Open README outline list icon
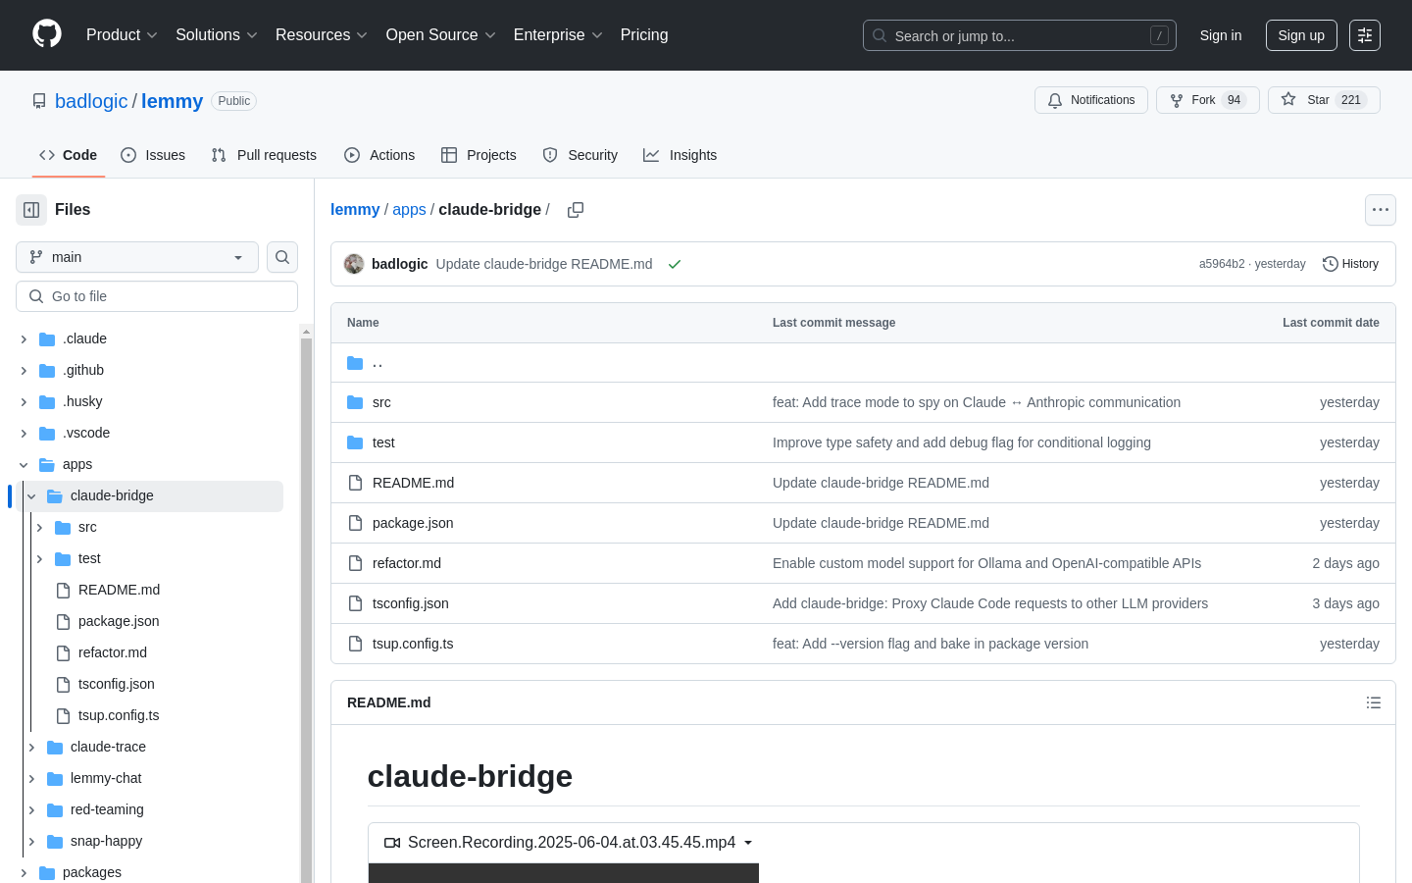The image size is (1412, 883). 1374,702
